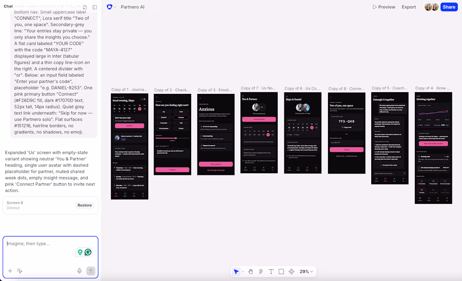The width and height of the screenshot is (462, 281).
Task: Click the plus attach icon in chat
Action: click(10, 271)
